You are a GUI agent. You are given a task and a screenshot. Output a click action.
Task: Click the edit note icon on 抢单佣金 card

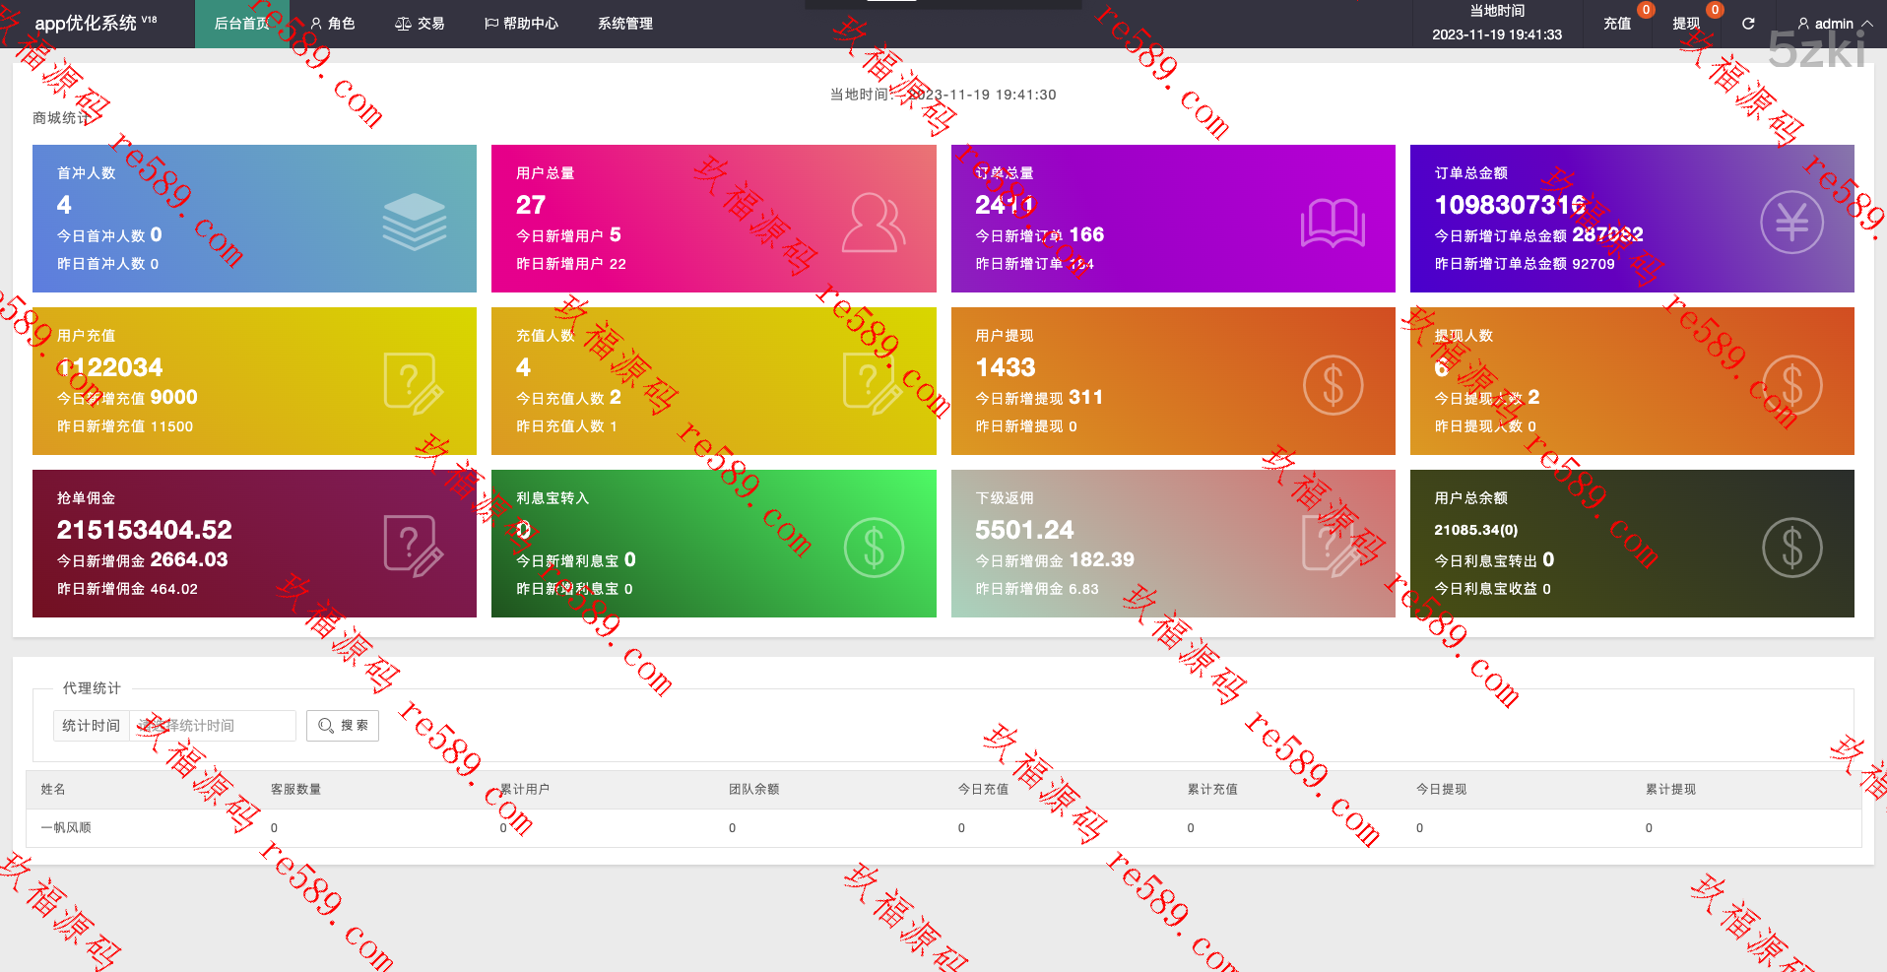413,546
